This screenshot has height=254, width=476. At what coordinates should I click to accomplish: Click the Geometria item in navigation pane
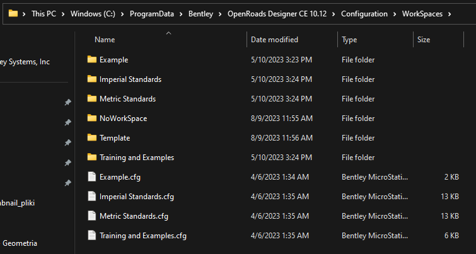[x=20, y=243]
